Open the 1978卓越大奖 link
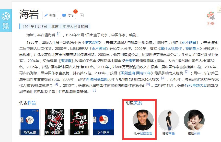The width and height of the screenshot is (221, 142). pyautogui.click(x=196, y=85)
